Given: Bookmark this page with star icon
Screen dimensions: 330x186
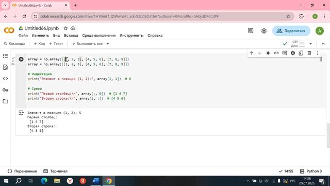Looking at the screenshot, I should [288, 16].
